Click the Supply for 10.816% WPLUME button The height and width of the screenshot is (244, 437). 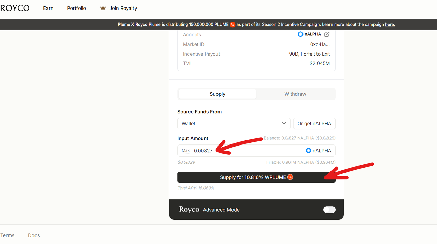click(x=256, y=177)
